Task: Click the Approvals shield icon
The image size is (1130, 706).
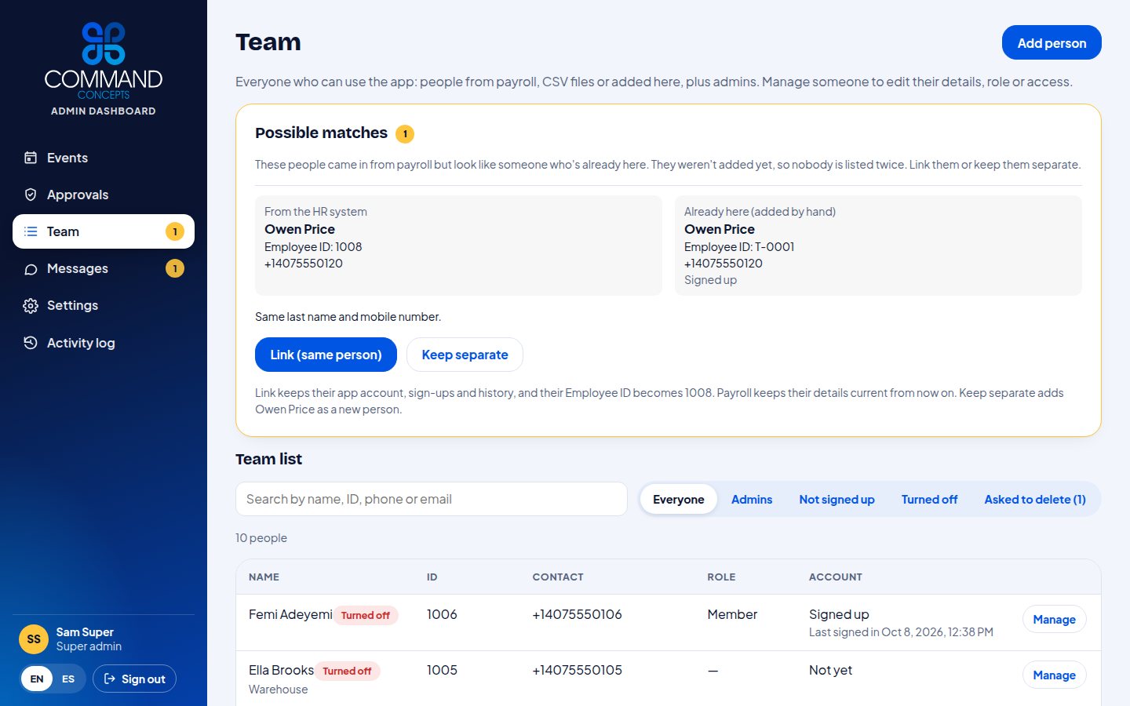Action: pyautogui.click(x=31, y=195)
